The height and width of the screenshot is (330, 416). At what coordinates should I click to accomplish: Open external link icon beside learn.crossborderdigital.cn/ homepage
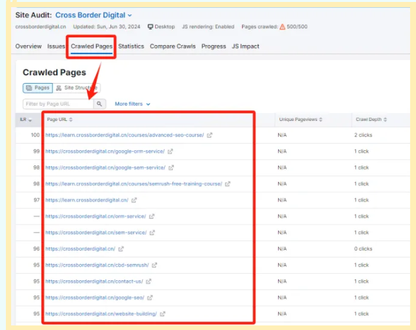[134, 200]
